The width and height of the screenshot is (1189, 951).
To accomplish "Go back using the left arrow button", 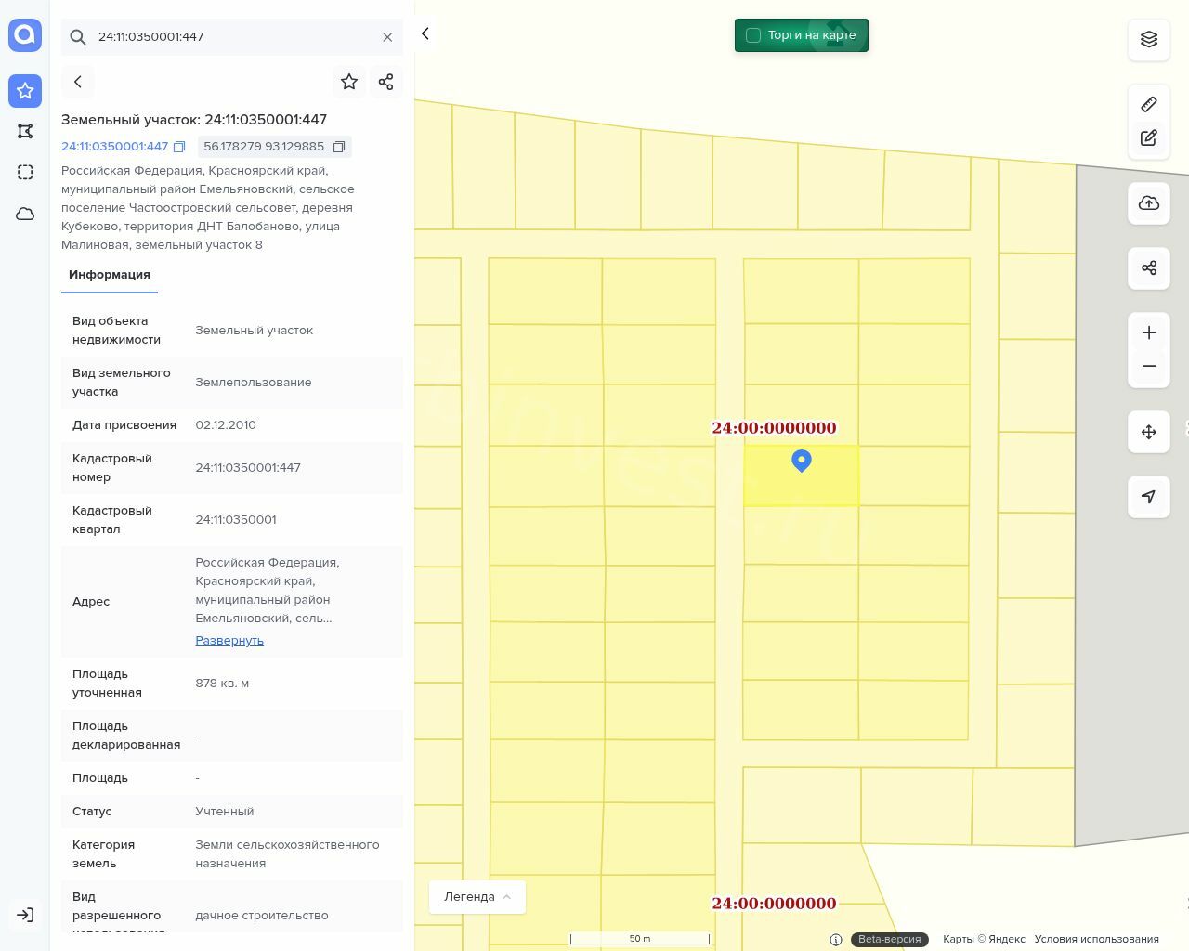I will (78, 82).
